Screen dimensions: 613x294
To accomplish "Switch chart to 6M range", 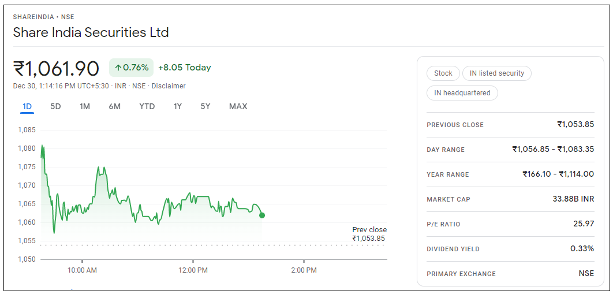I will [114, 106].
